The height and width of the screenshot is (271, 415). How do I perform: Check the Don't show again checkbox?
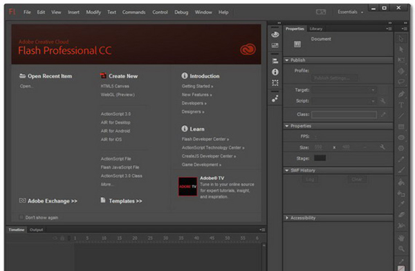click(21, 217)
